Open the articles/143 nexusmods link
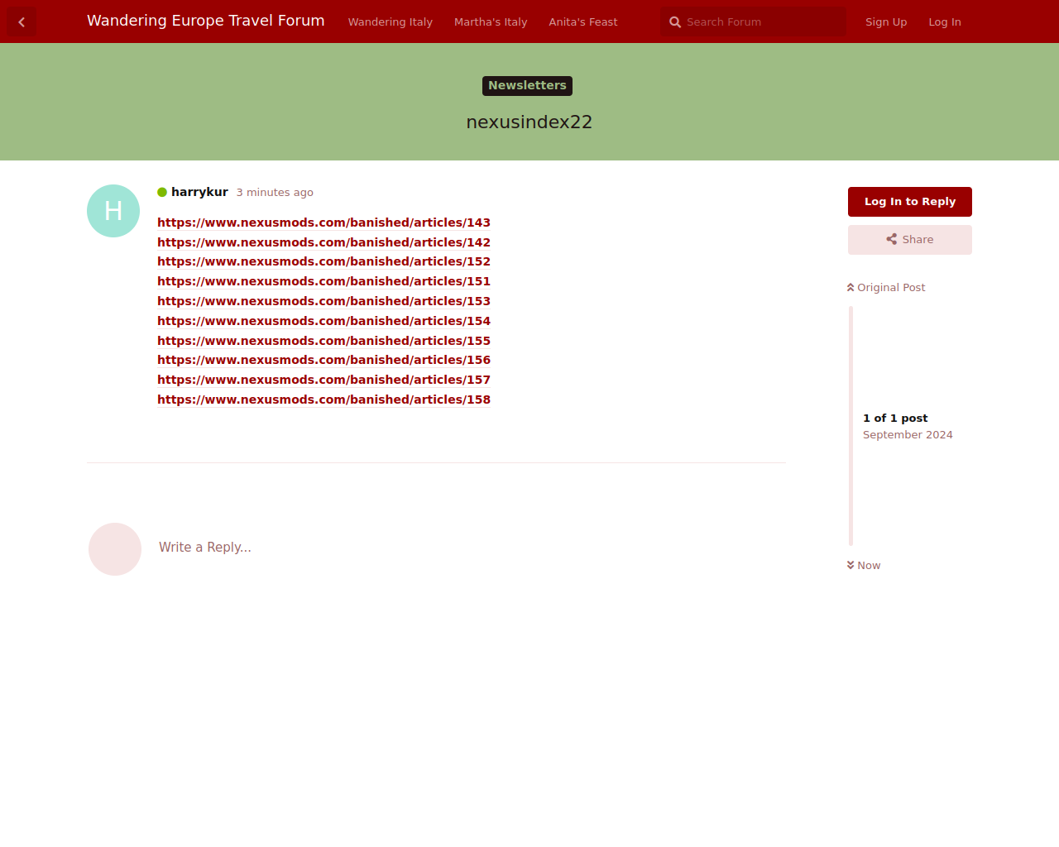Image resolution: width=1059 pixels, height=847 pixels. [x=323, y=223]
